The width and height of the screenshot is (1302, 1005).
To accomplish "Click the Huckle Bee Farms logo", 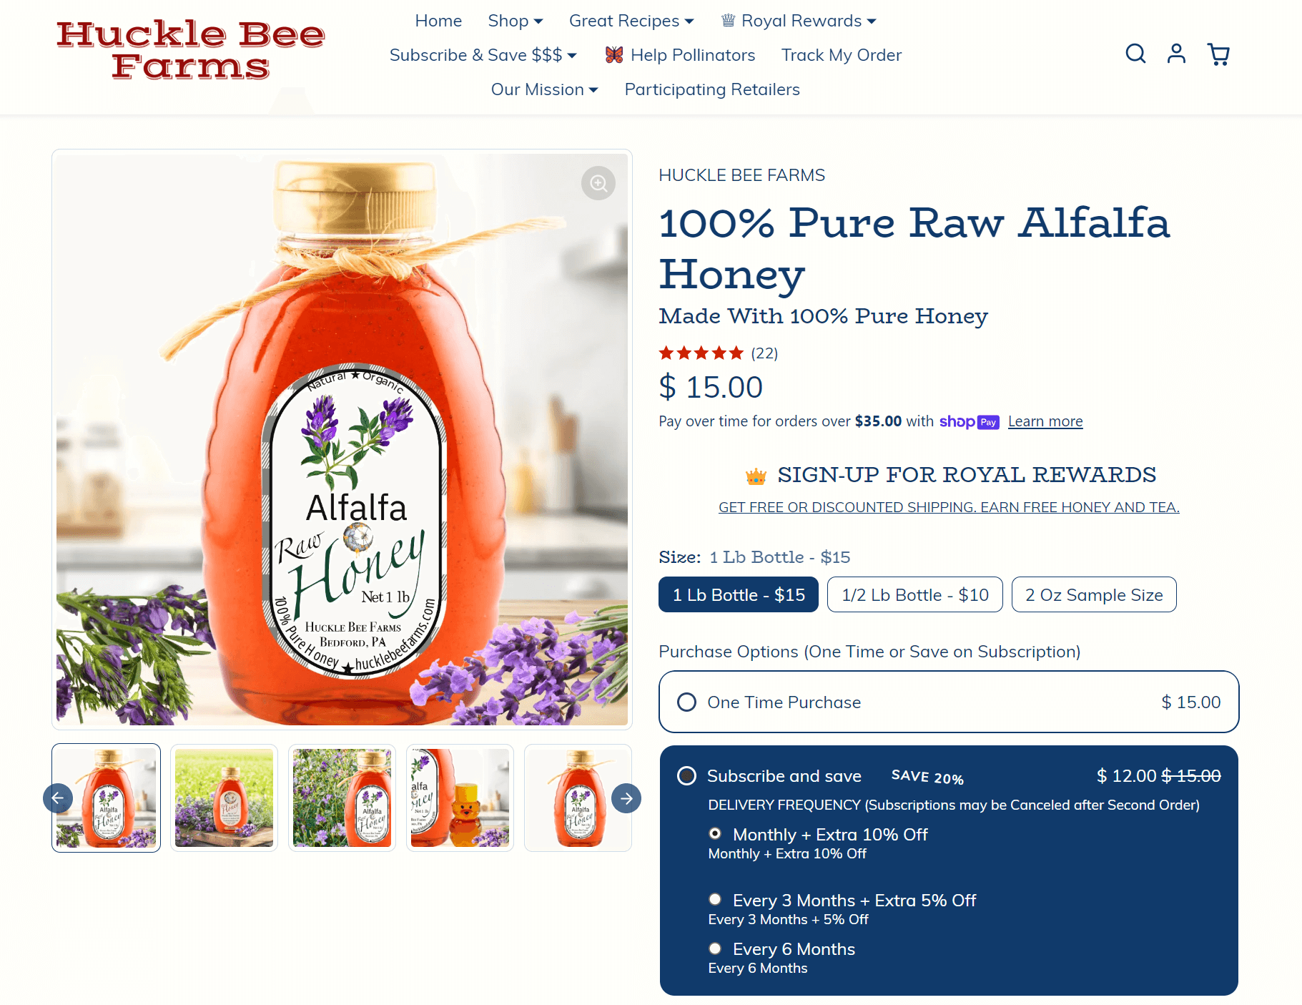I will click(x=191, y=50).
